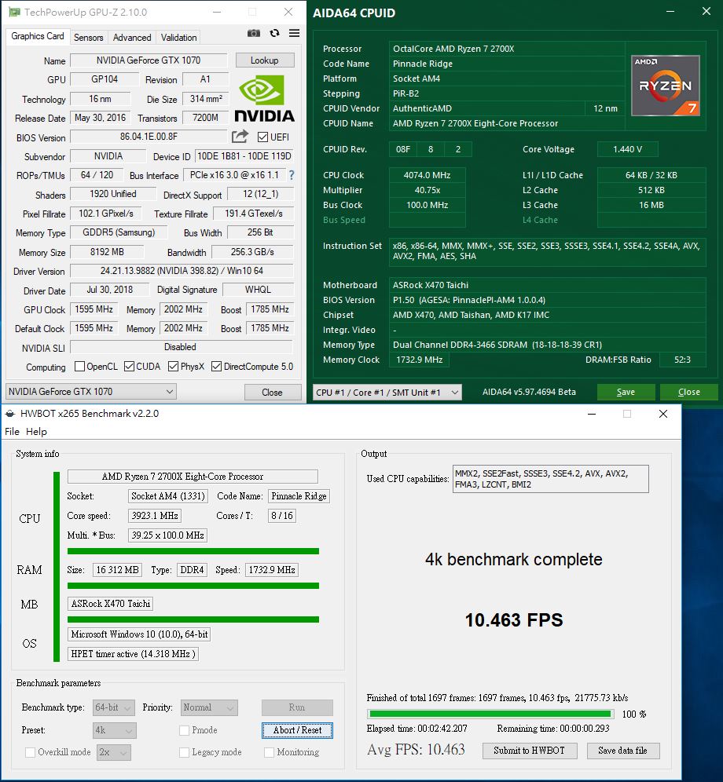The height and width of the screenshot is (782, 723).
Task: Click the Lookup button
Action: coord(266,60)
